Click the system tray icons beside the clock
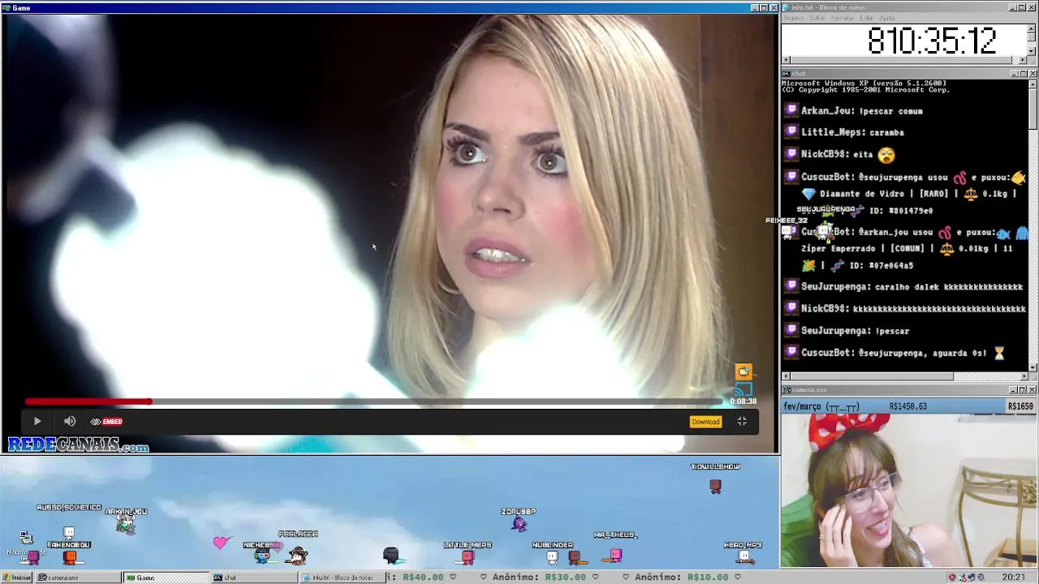Image resolution: width=1039 pixels, height=584 pixels. point(966,578)
